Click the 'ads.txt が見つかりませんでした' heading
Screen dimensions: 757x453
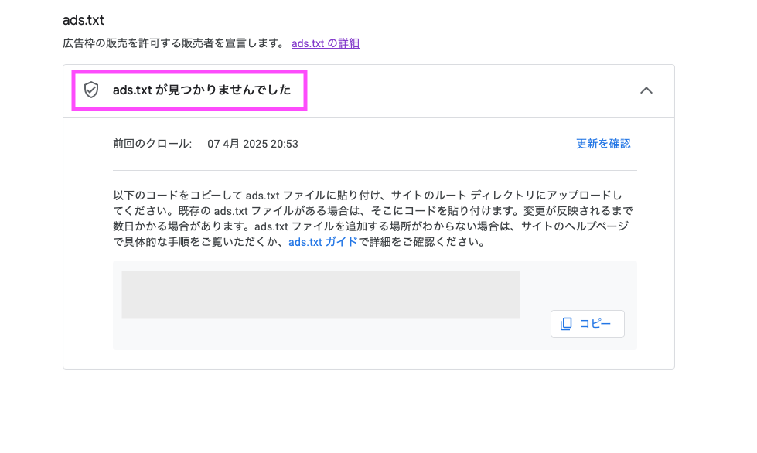pyautogui.click(x=202, y=90)
